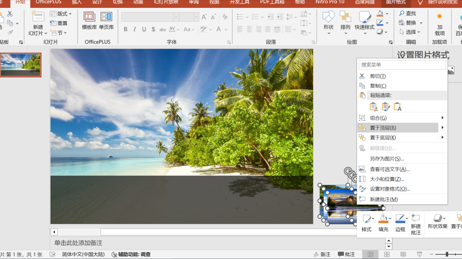The image size is (462, 259).
Task: Click the 搜索菜单 search box in the context menu
Action: (x=402, y=65)
